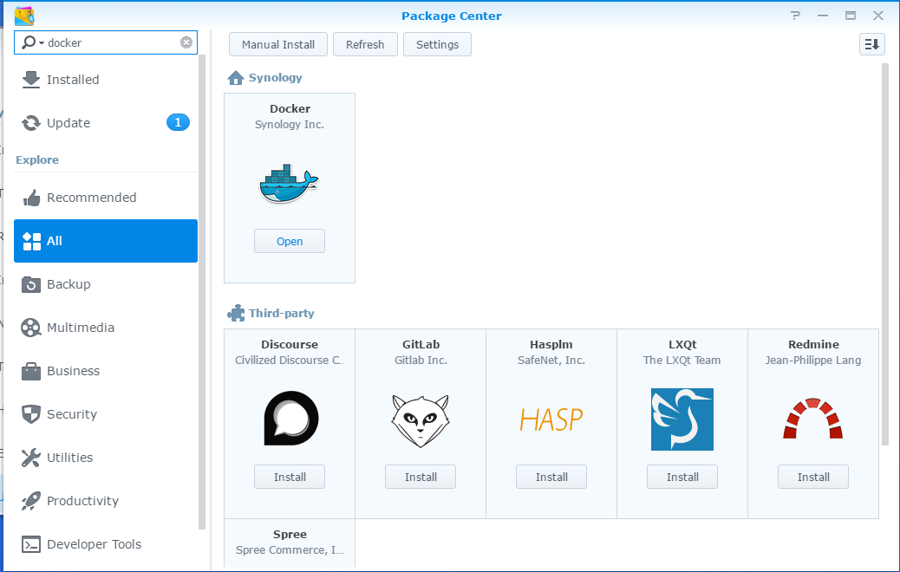The image size is (900, 572).
Task: Click 'The LXQt Team' developer text
Action: coord(682,361)
